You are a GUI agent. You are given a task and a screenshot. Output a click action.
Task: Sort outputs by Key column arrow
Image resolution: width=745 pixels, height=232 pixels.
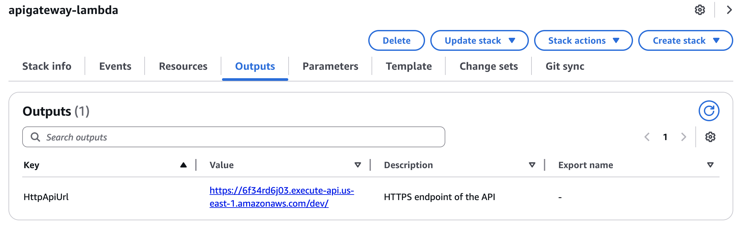pyautogui.click(x=183, y=165)
